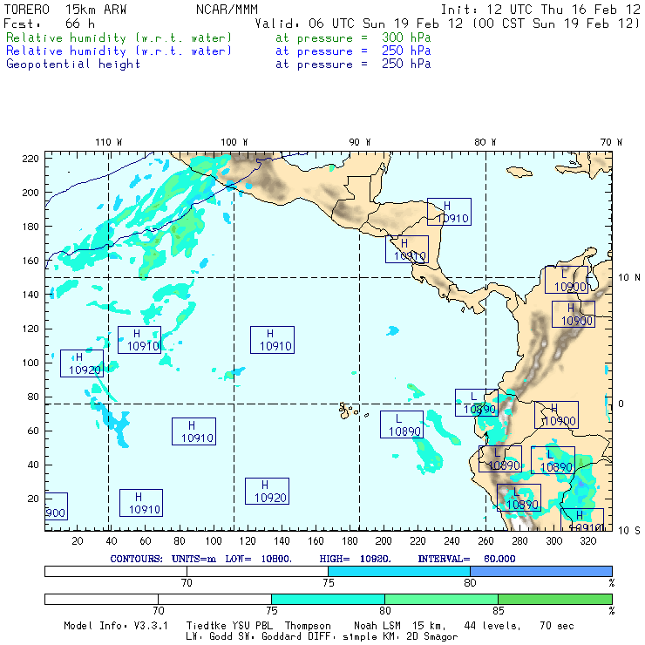The image size is (645, 645).
Task: Click the blue above-80% segment of upper color bar
Action: pyautogui.click(x=541, y=571)
